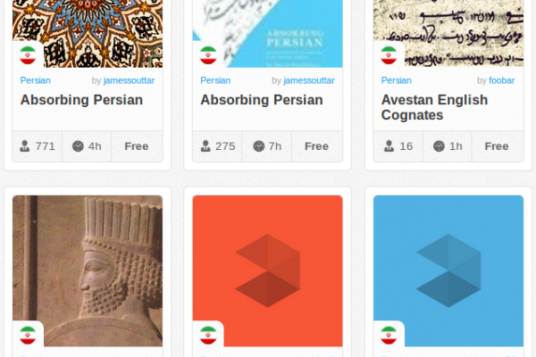Click Iran flag icon on the blue logo card
536x357 pixels.
click(x=389, y=336)
